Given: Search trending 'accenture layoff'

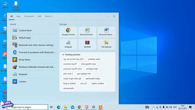Looking at the screenshot, I should tap(70, 64).
